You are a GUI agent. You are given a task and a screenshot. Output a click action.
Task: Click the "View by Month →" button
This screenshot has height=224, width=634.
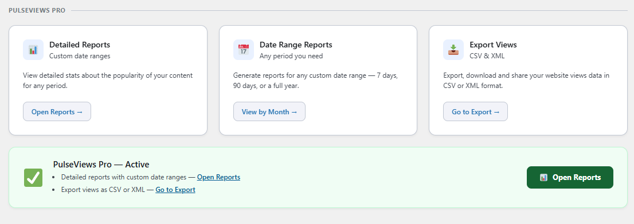click(x=269, y=111)
